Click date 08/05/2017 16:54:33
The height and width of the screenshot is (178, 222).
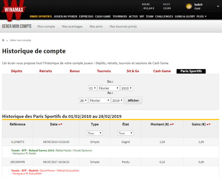click(56, 162)
